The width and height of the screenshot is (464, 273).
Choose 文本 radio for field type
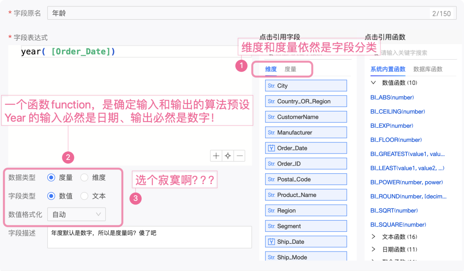(x=85, y=196)
